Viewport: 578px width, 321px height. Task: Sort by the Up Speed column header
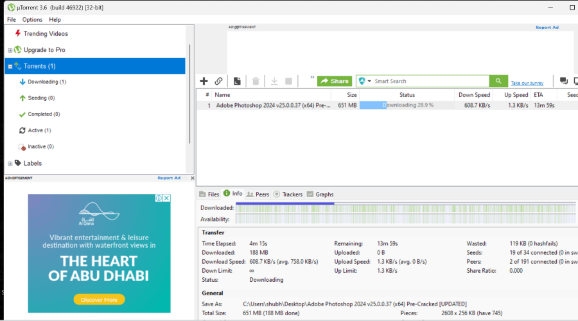click(512, 95)
